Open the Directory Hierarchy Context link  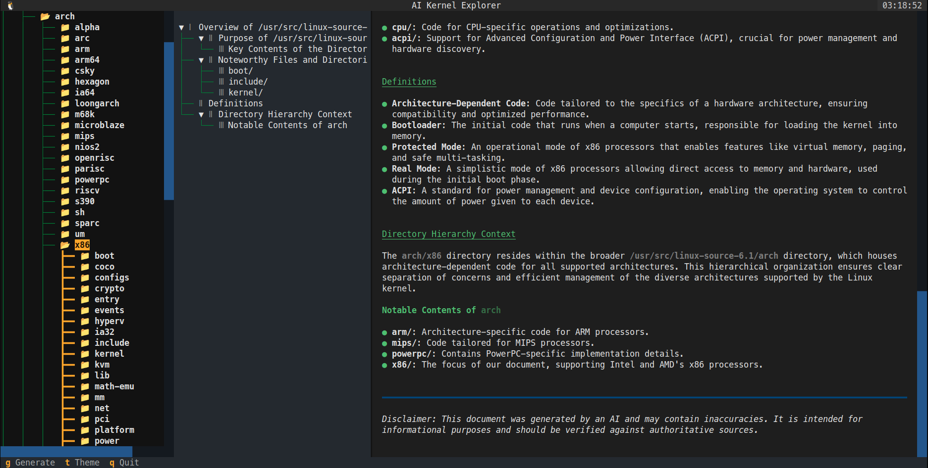click(x=448, y=234)
